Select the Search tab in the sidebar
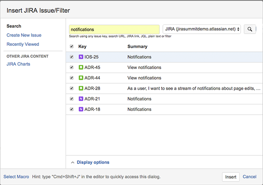Screen dimensions: 263x185 point(14,26)
